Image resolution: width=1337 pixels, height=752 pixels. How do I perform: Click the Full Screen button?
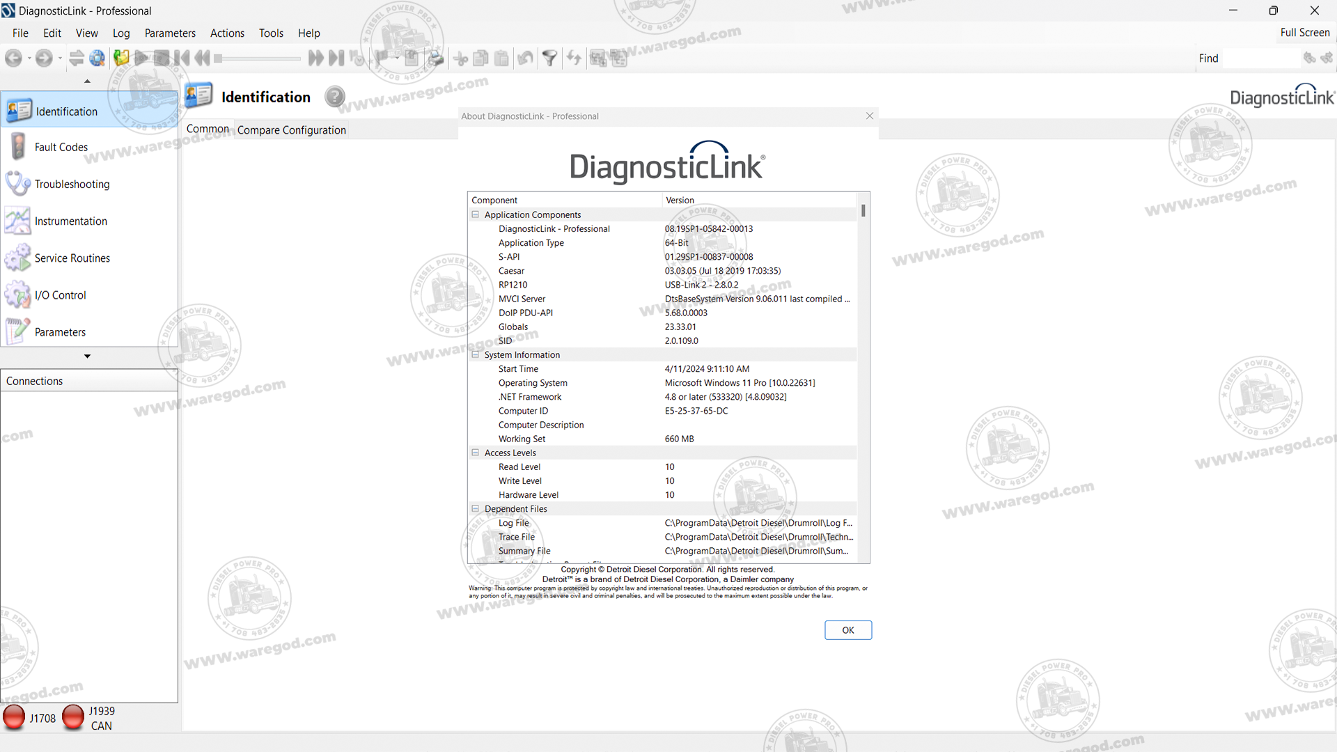tap(1305, 32)
